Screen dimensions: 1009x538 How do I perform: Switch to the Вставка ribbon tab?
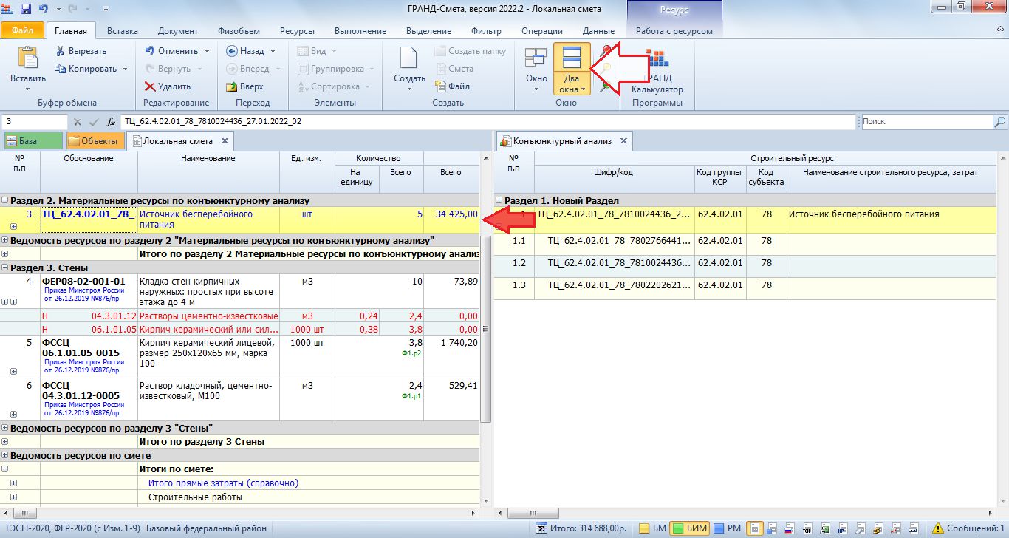(122, 31)
